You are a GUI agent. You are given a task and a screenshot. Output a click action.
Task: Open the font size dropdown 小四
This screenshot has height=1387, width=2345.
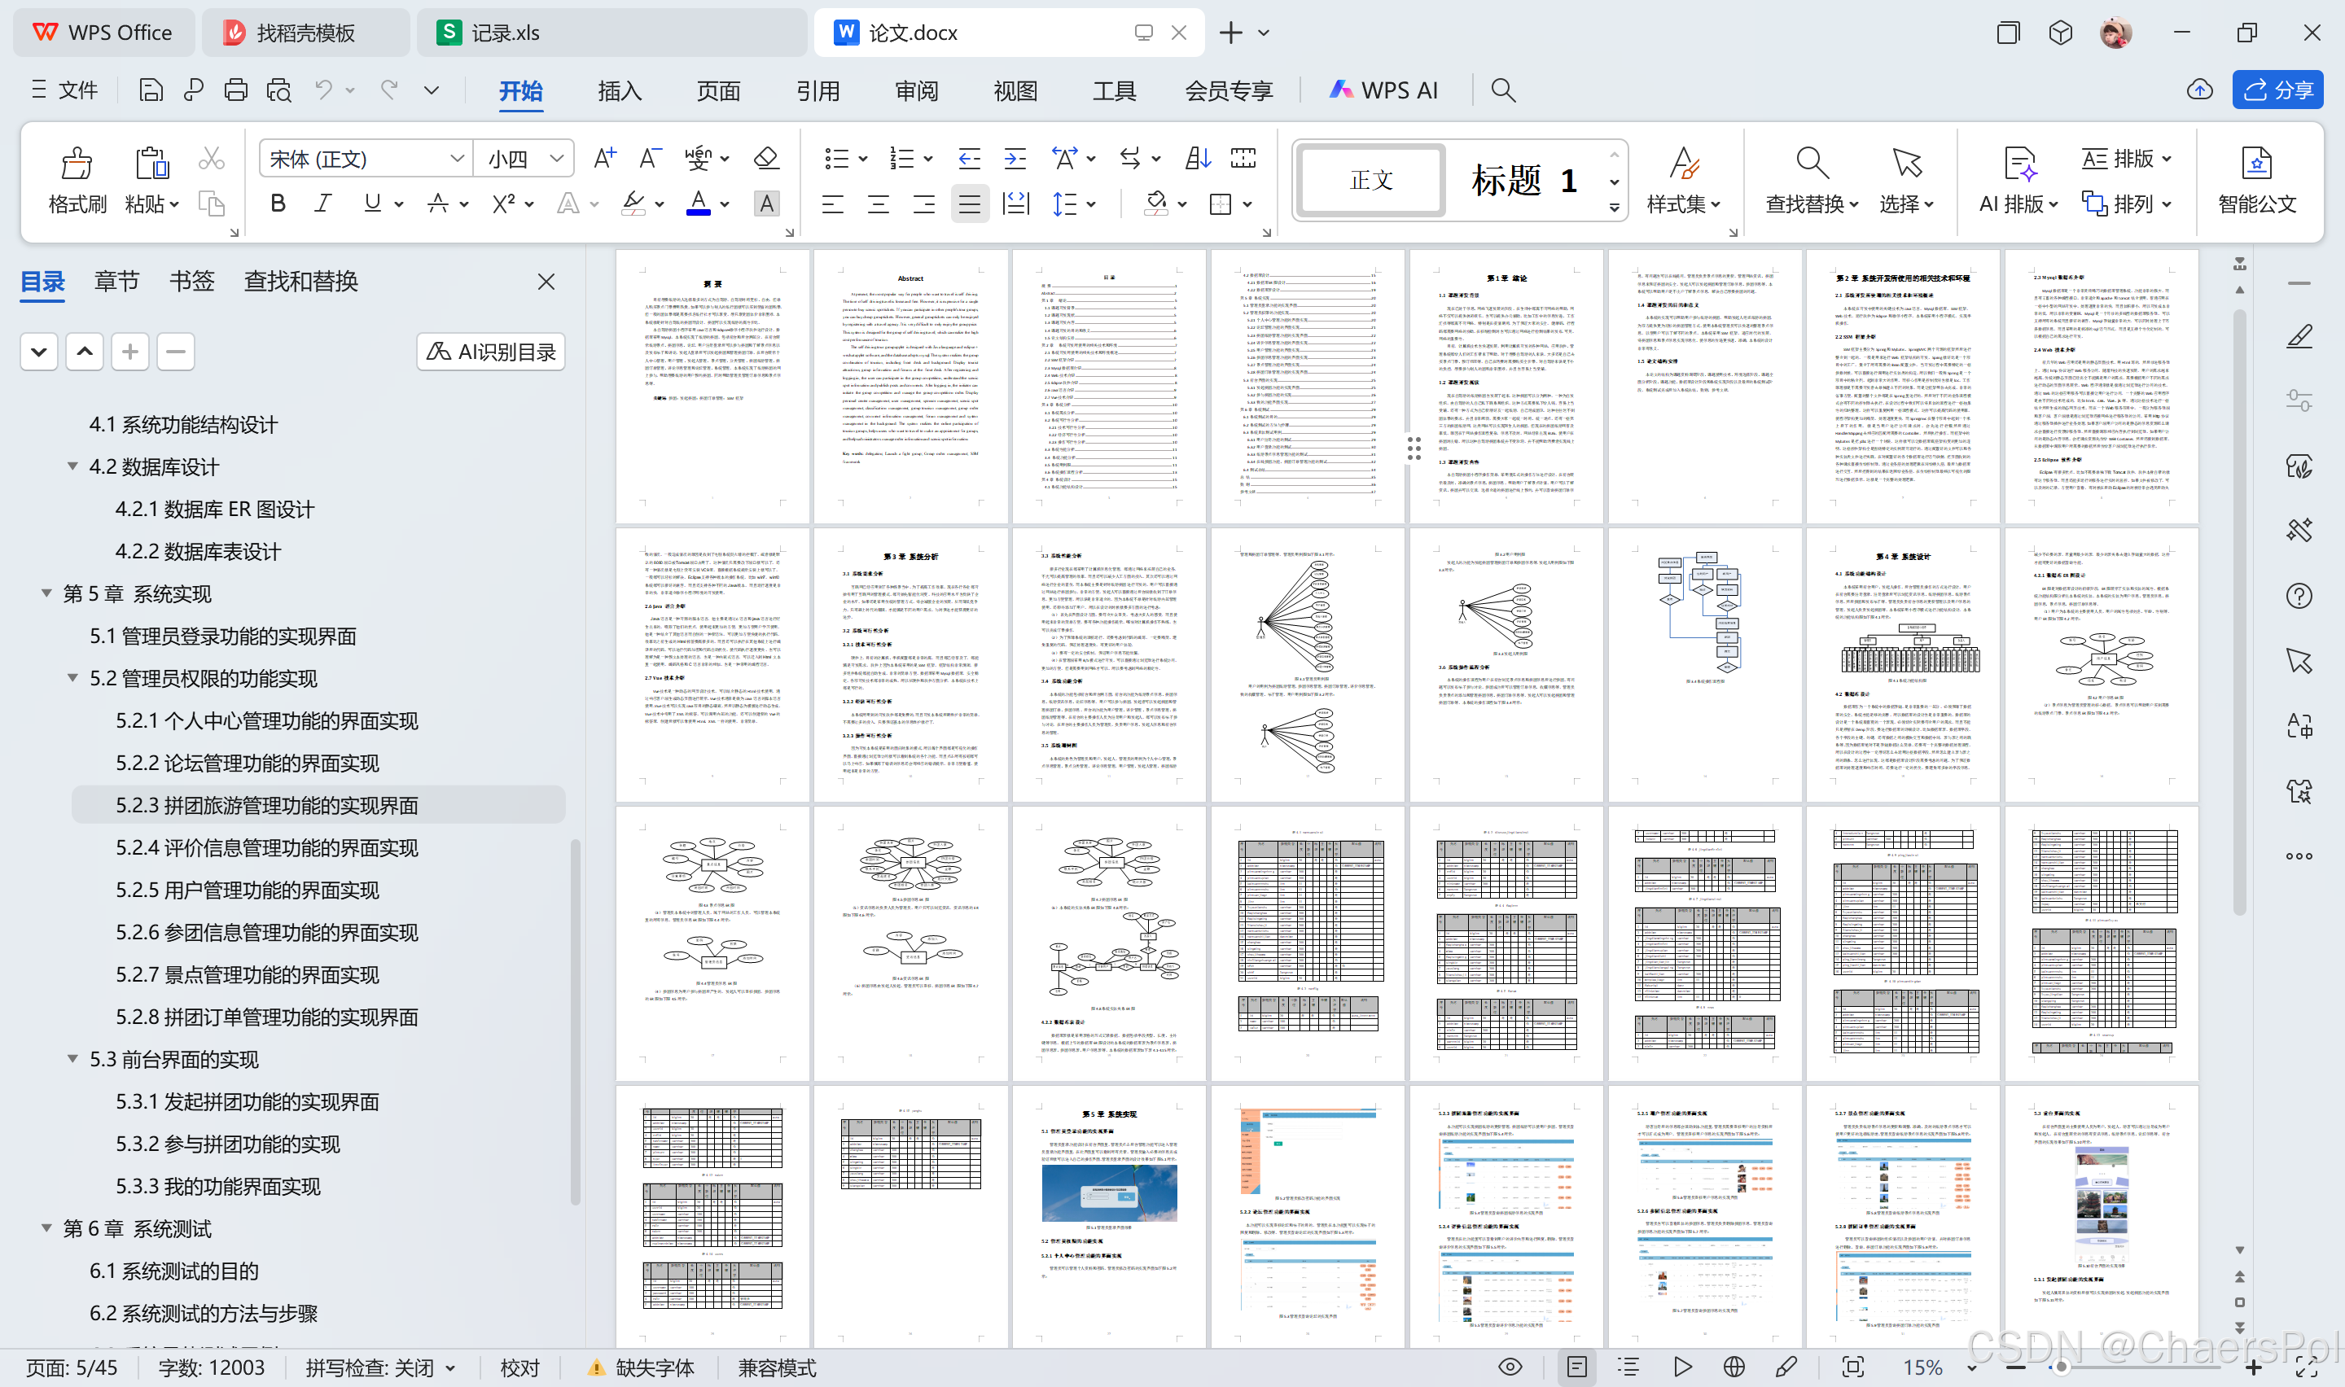click(525, 158)
